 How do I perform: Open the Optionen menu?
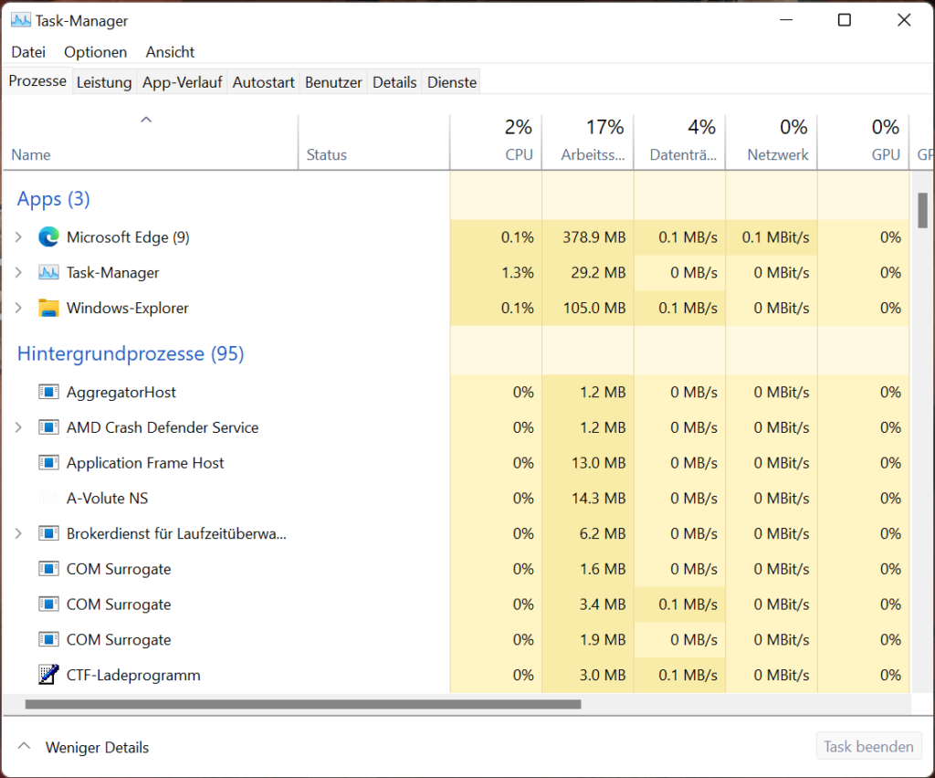pos(95,52)
